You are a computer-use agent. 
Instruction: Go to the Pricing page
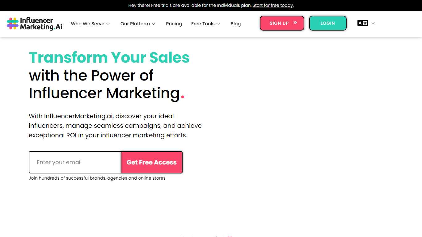tap(174, 24)
